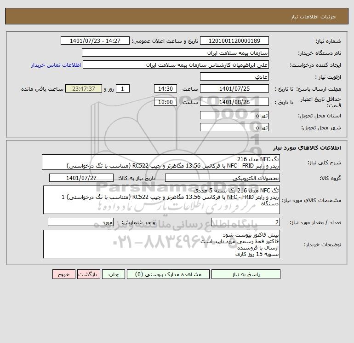Click the label شماره نیاز
The height and width of the screenshot is (343, 354).
click(x=328, y=41)
